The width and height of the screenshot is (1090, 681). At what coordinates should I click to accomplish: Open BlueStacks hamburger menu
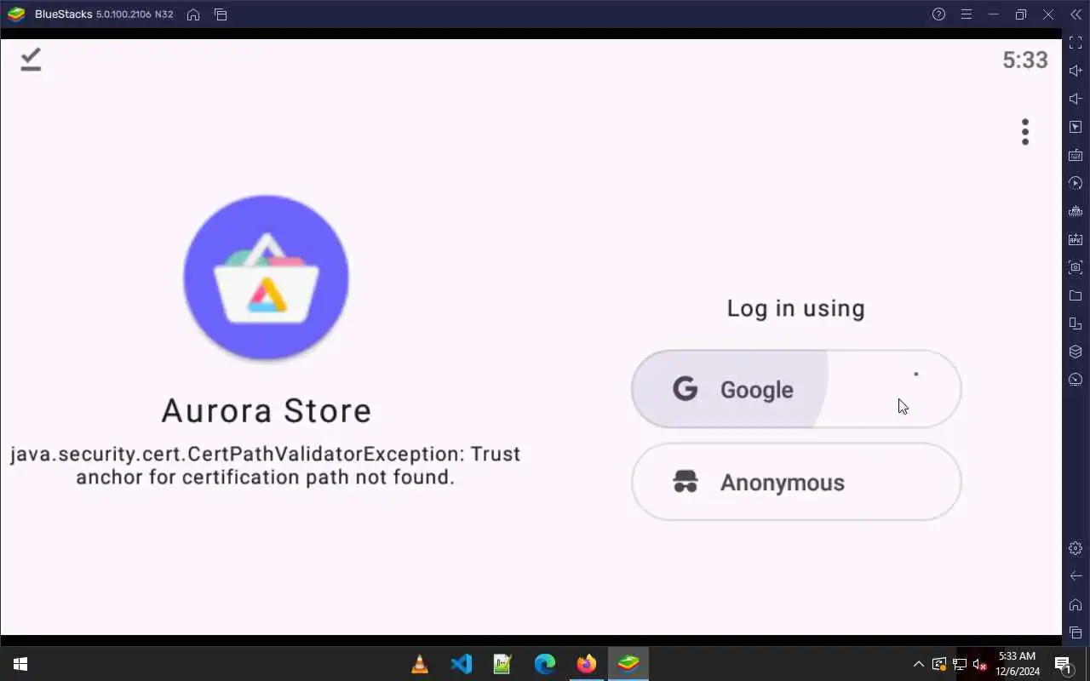click(967, 14)
